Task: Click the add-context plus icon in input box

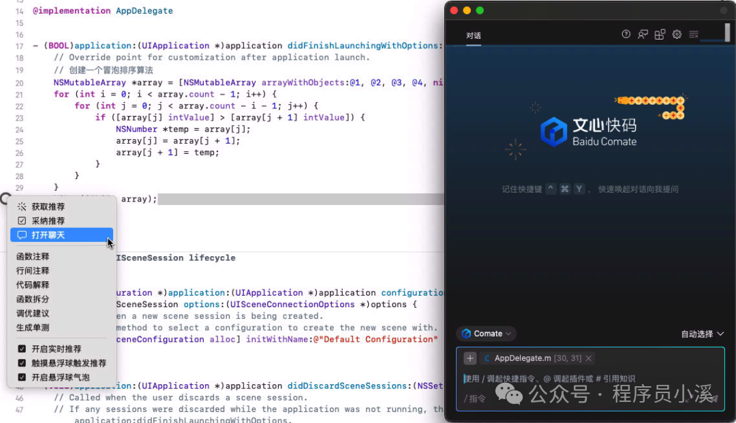Action: point(469,358)
